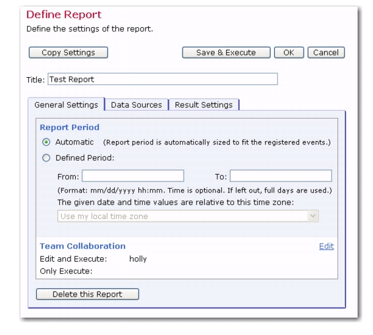Stay on the General Settings tab
This screenshot has width=373, height=335.
pos(66,105)
